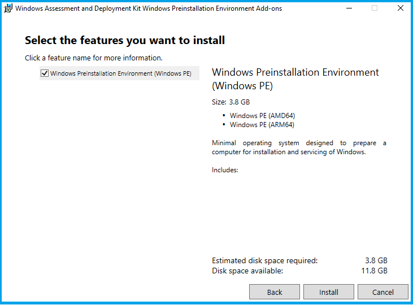The height and width of the screenshot is (305, 413).
Task: Click the 'Select the features' heading
Action: (x=125, y=40)
